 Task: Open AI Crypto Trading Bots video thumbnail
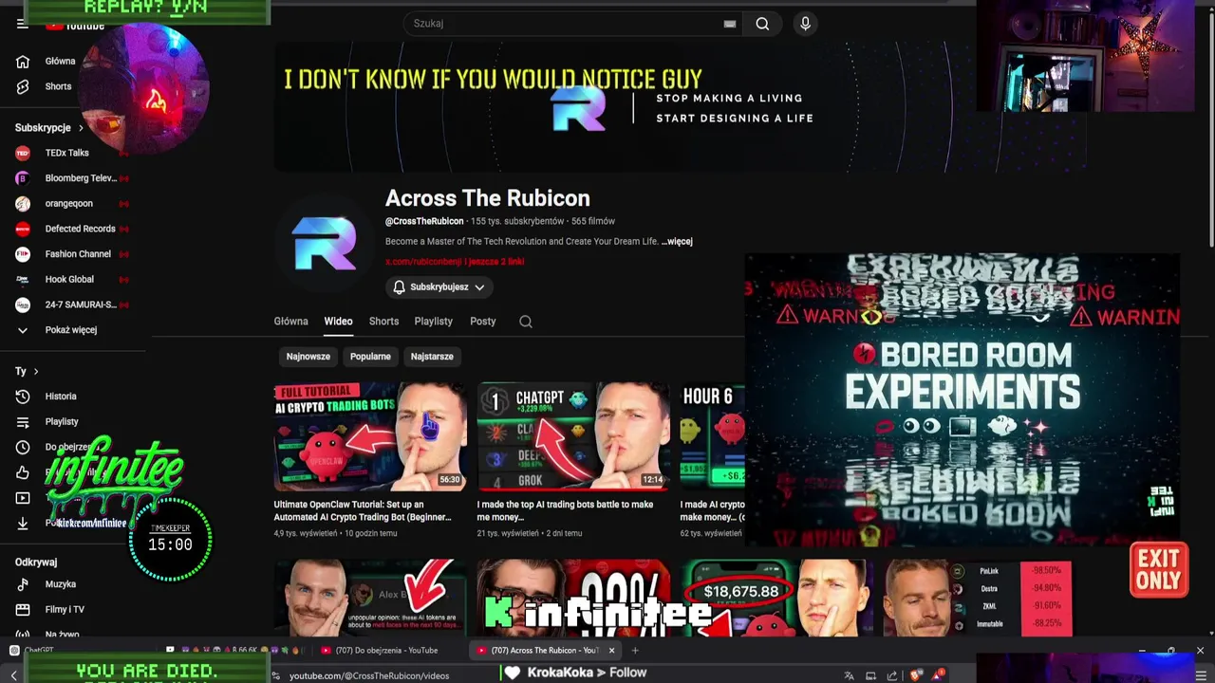370,436
